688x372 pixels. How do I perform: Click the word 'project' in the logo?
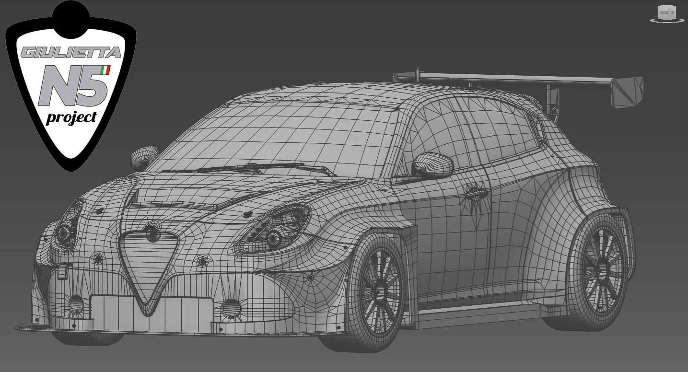(x=71, y=117)
